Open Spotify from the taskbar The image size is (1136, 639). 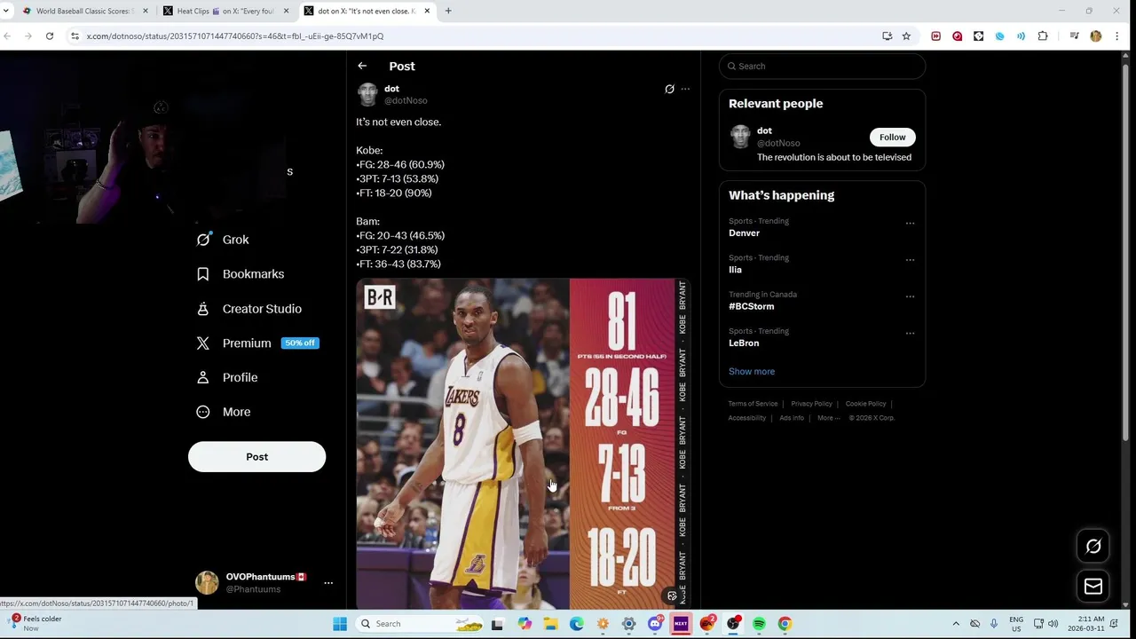coord(759,624)
